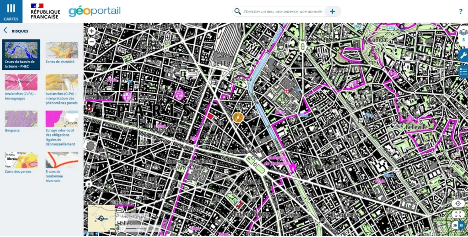Viewport: 468px width, 237px height.
Task: Select Zonage informatif débroussaillement thumbnail
Action: point(62,119)
